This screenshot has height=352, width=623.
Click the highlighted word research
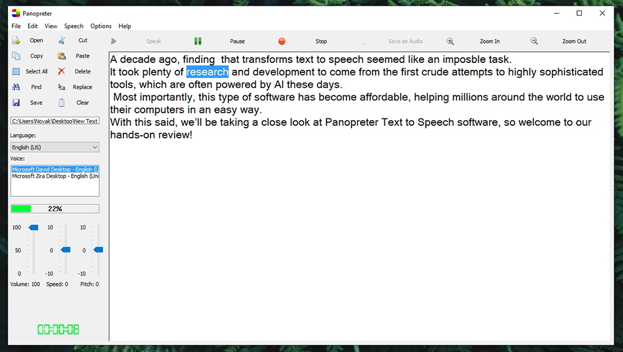click(x=207, y=72)
